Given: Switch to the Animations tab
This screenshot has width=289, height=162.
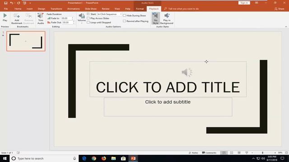Looking at the screenshot, I should coord(73,9).
